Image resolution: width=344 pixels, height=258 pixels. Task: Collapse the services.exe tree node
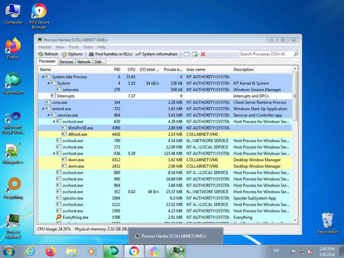(x=48, y=115)
